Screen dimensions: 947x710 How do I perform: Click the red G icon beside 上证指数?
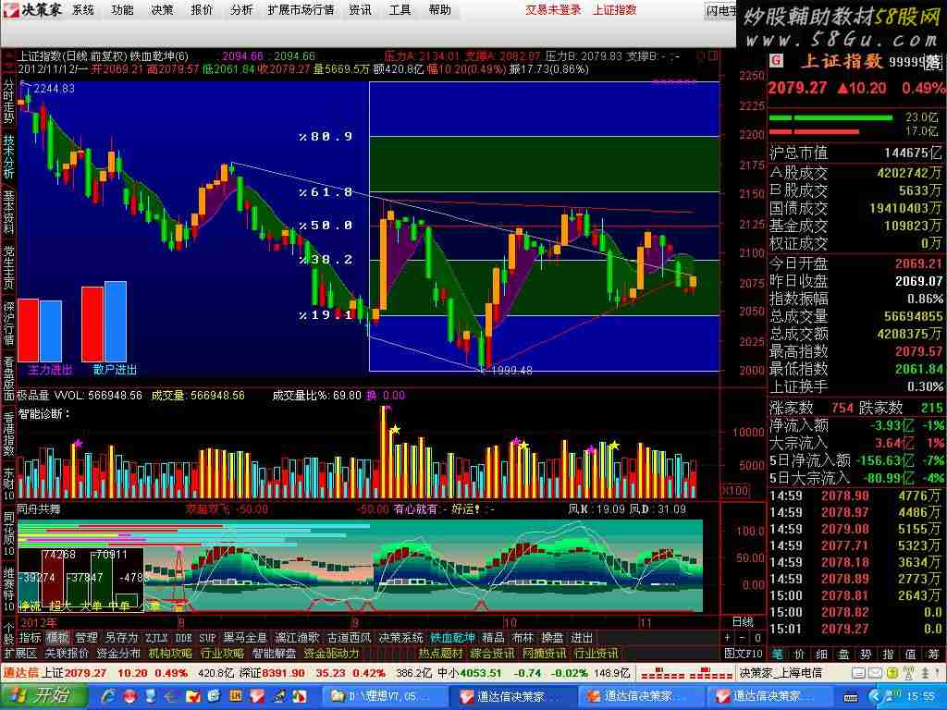click(x=776, y=60)
